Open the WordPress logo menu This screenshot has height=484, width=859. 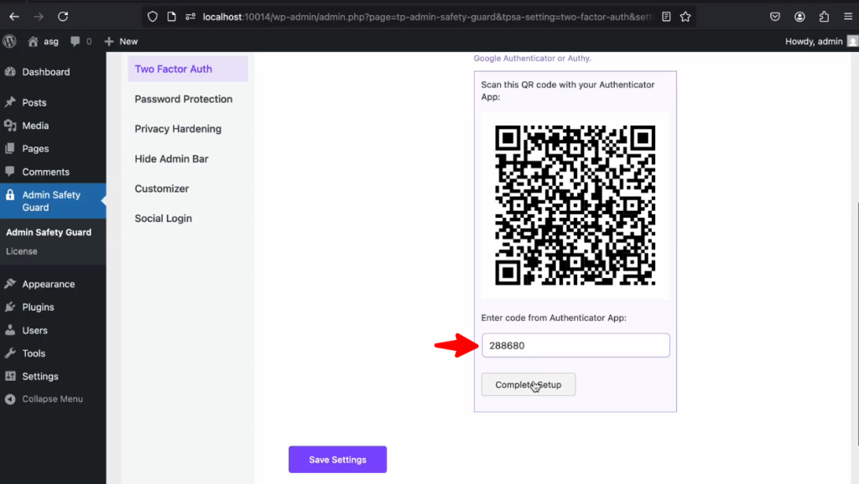10,41
